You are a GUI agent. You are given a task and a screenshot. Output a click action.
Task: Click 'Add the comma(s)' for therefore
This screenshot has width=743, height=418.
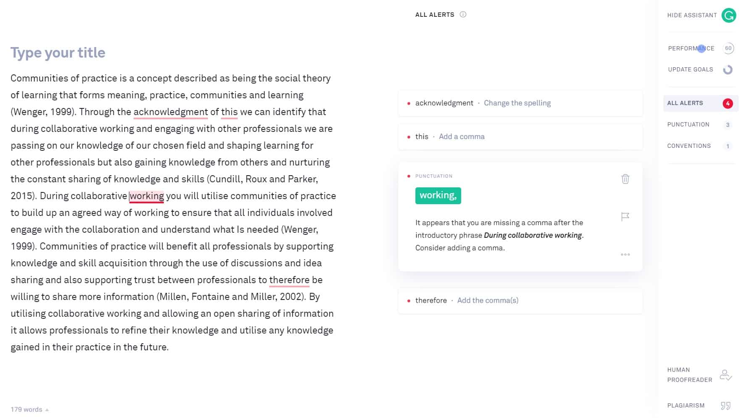coord(487,300)
